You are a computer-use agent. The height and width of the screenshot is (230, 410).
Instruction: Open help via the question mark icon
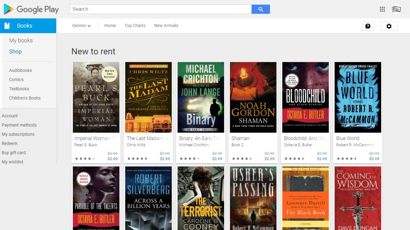tap(368, 26)
